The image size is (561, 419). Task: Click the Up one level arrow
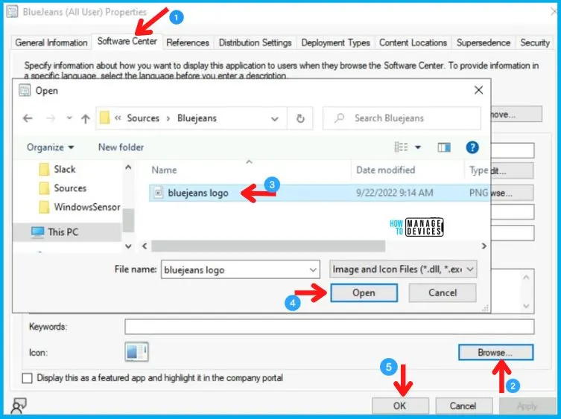tap(85, 118)
